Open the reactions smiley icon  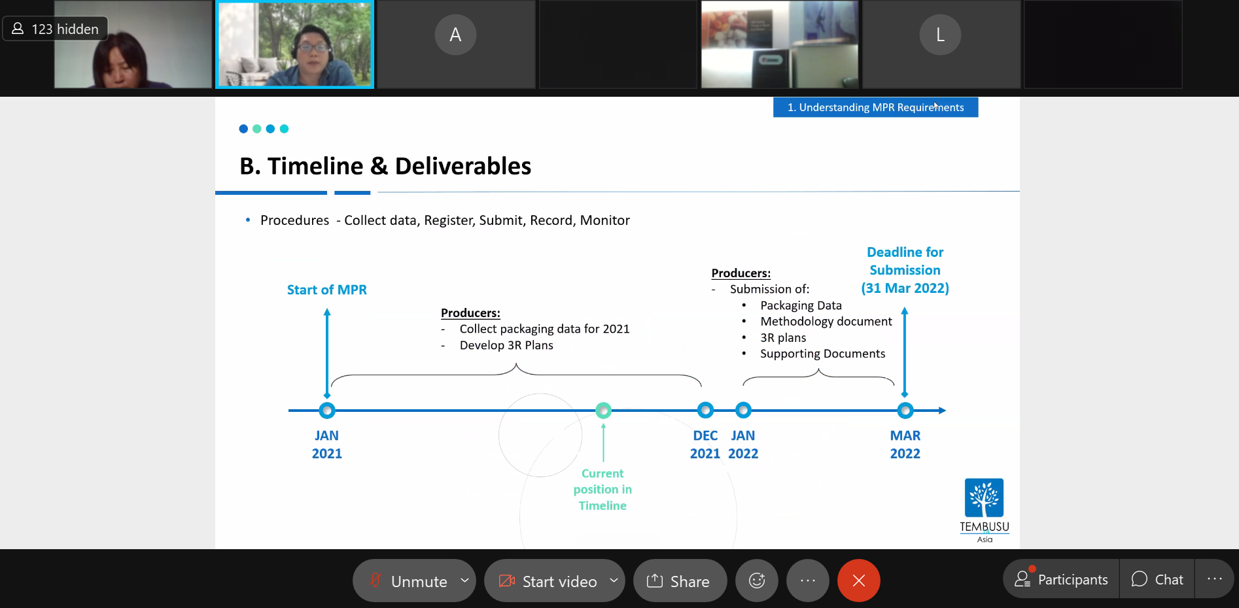pos(756,581)
